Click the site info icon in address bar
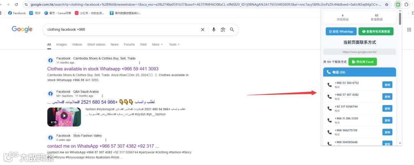414x165 pixels. (x=26, y=5)
